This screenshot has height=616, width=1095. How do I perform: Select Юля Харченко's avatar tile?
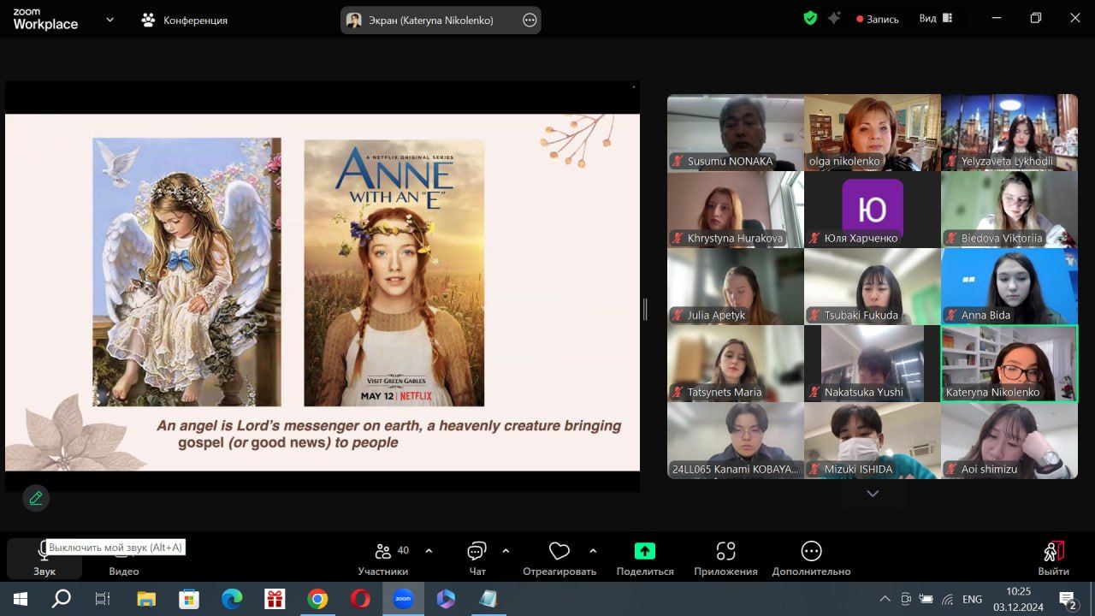(x=873, y=210)
